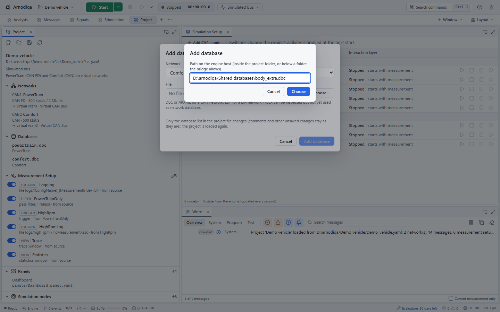Pause the Write window output
This screenshot has width=500, height=312.
(x=471, y=223)
